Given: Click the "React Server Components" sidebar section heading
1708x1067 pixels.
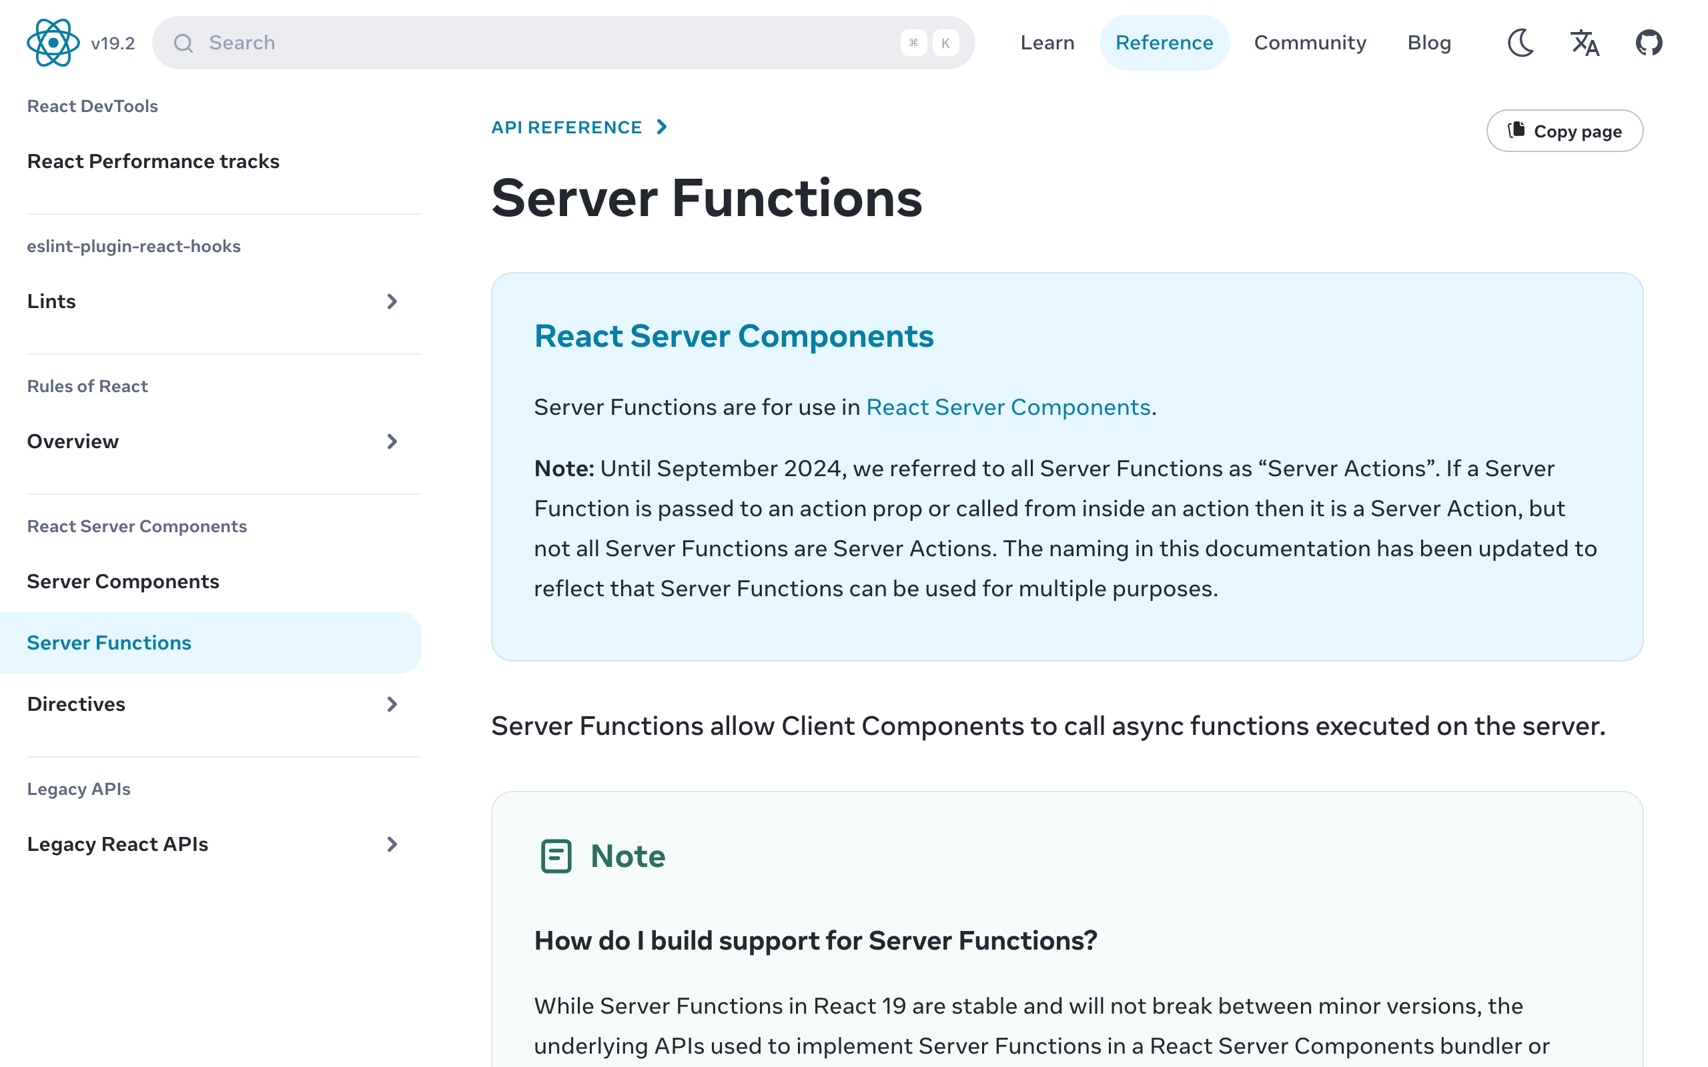Looking at the screenshot, I should pos(137,526).
